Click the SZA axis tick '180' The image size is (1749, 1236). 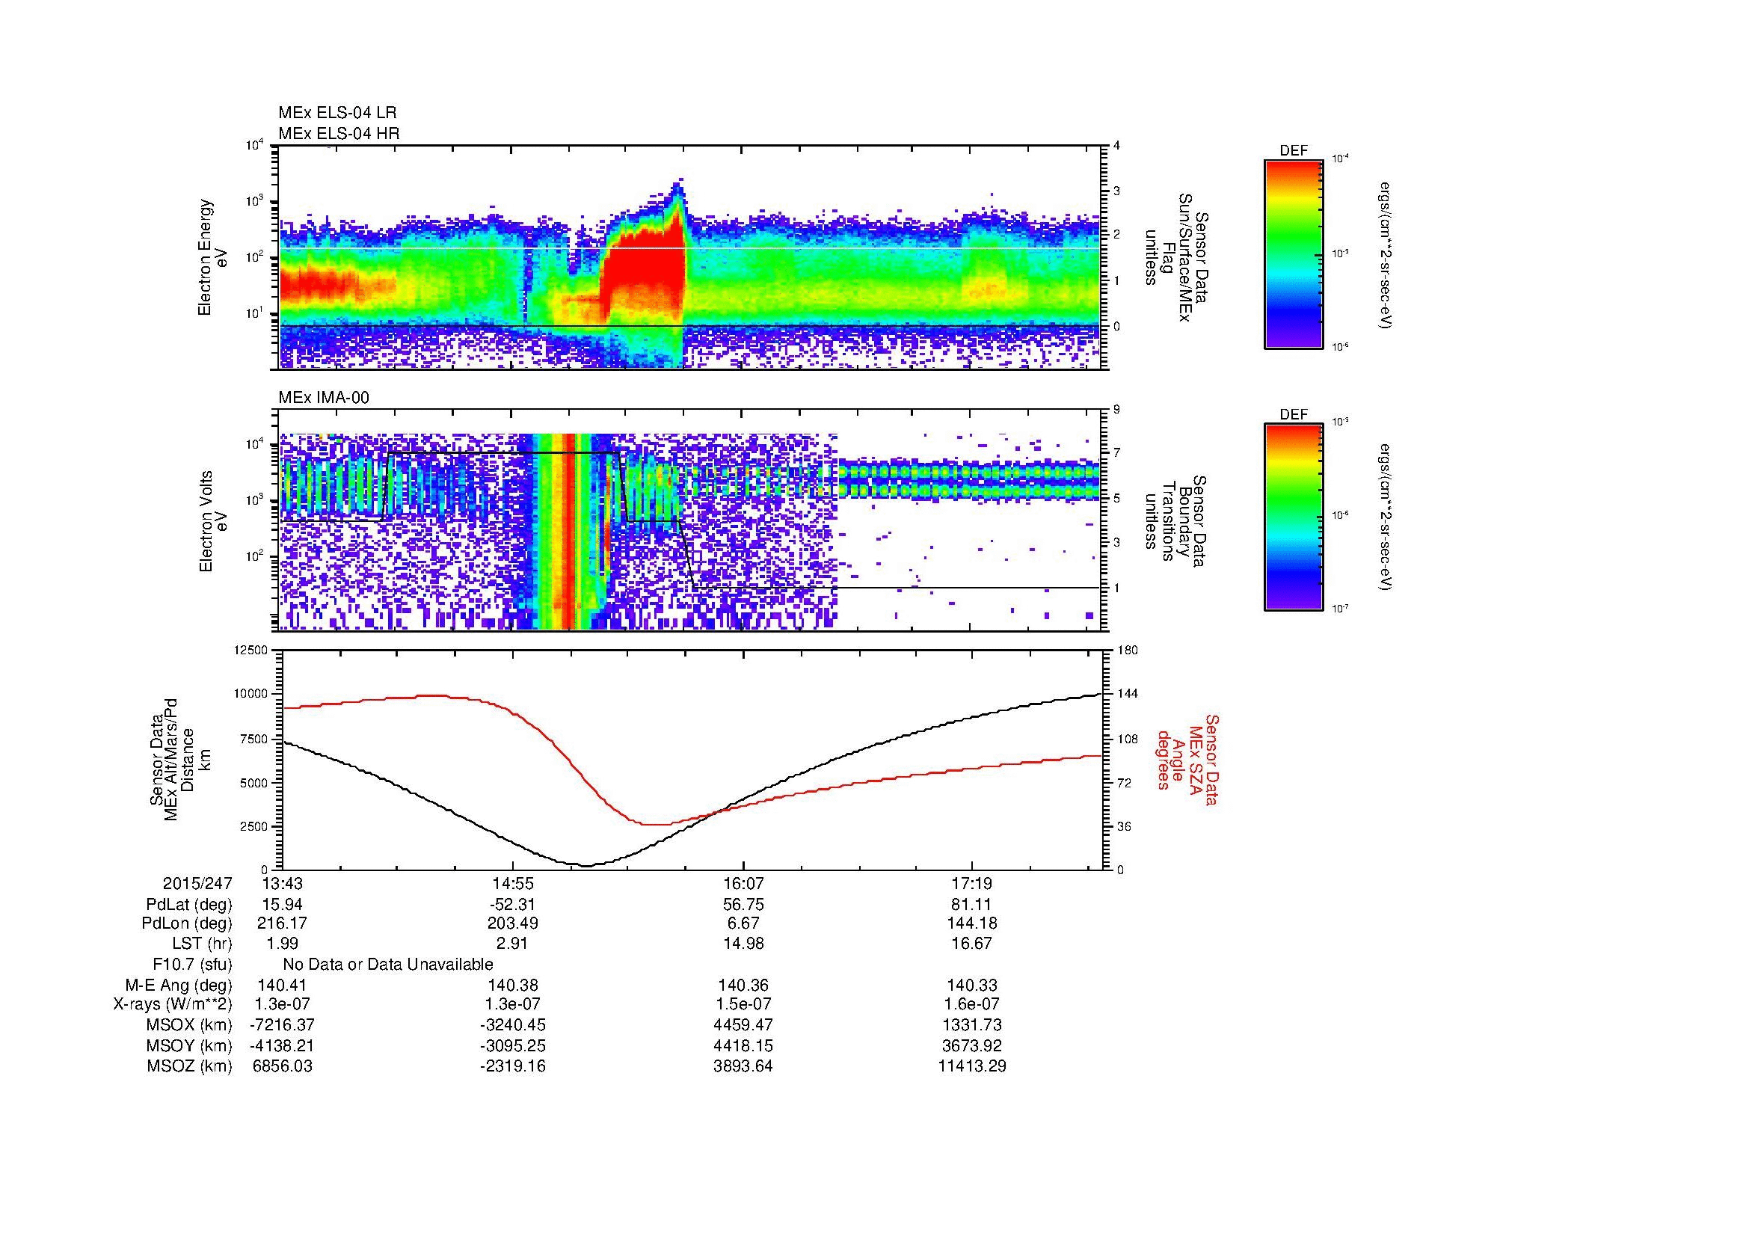coord(1128,650)
